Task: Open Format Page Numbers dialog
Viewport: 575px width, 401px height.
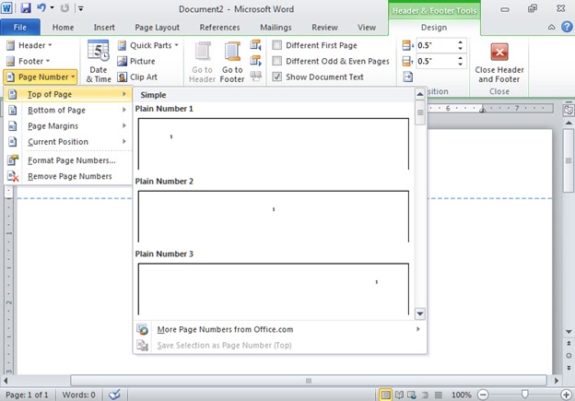Action: [x=68, y=160]
